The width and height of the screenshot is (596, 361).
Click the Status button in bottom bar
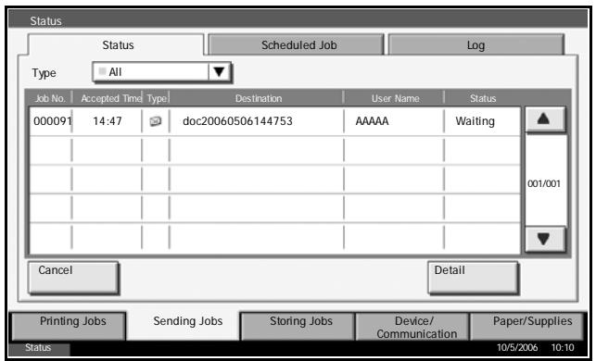[39, 348]
